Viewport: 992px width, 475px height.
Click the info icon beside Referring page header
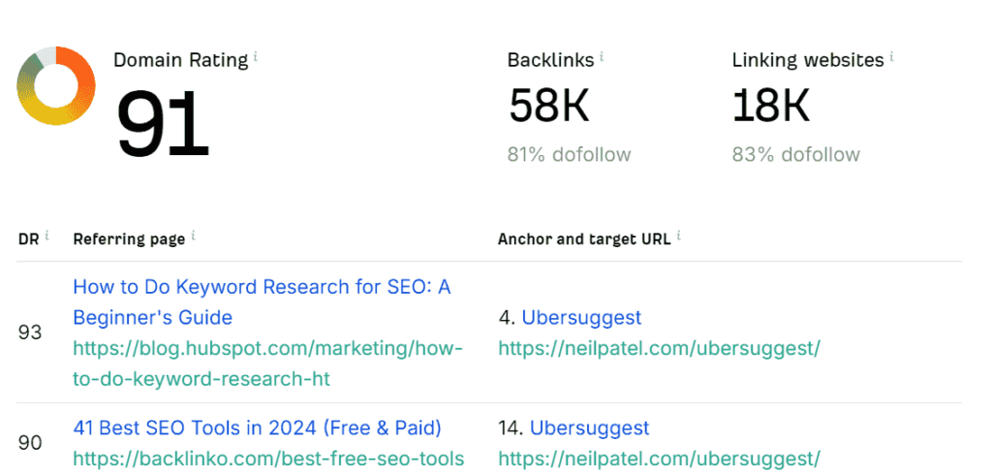point(193,237)
